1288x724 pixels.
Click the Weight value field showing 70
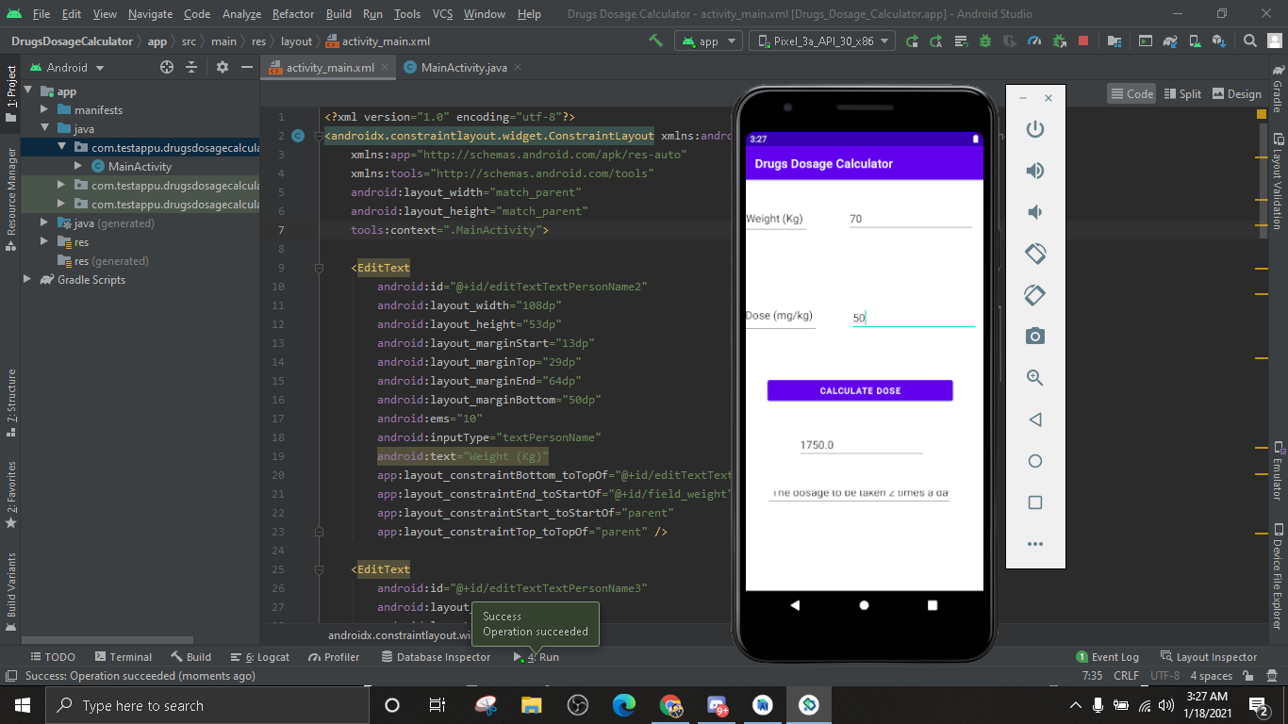click(x=910, y=219)
